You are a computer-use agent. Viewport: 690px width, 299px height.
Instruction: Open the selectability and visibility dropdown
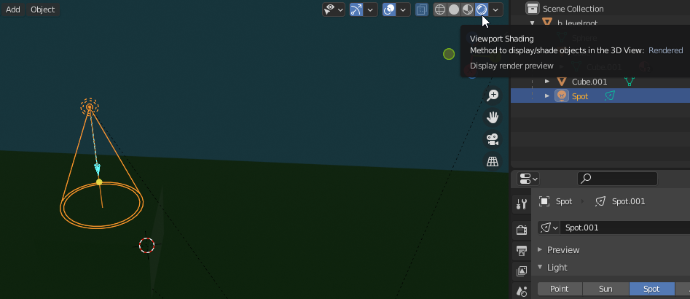(334, 9)
